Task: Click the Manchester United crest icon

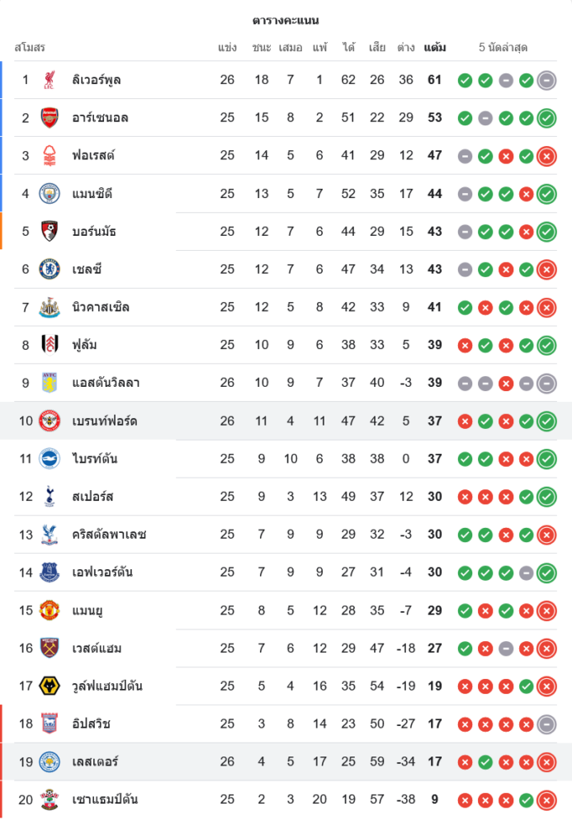Action: (50, 610)
